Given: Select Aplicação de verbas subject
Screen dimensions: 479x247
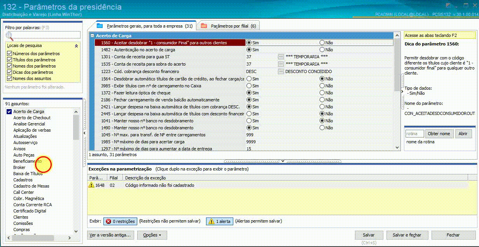Looking at the screenshot, I should pyautogui.click(x=32, y=130).
